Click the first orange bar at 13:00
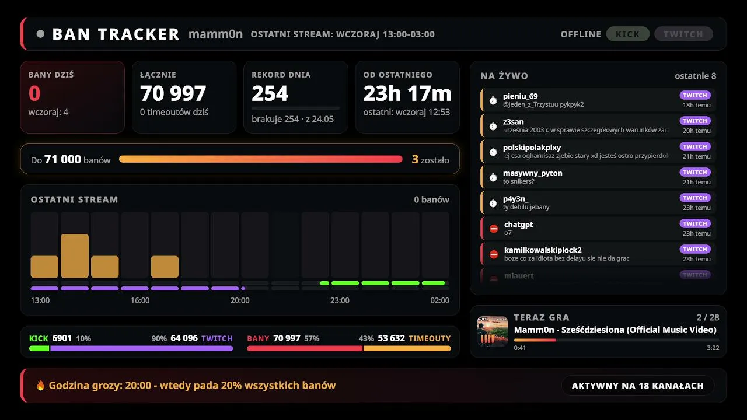The width and height of the screenshot is (747, 420). [x=44, y=267]
